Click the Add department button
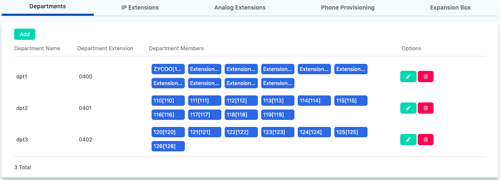This screenshot has height=180, width=500. pos(25,34)
